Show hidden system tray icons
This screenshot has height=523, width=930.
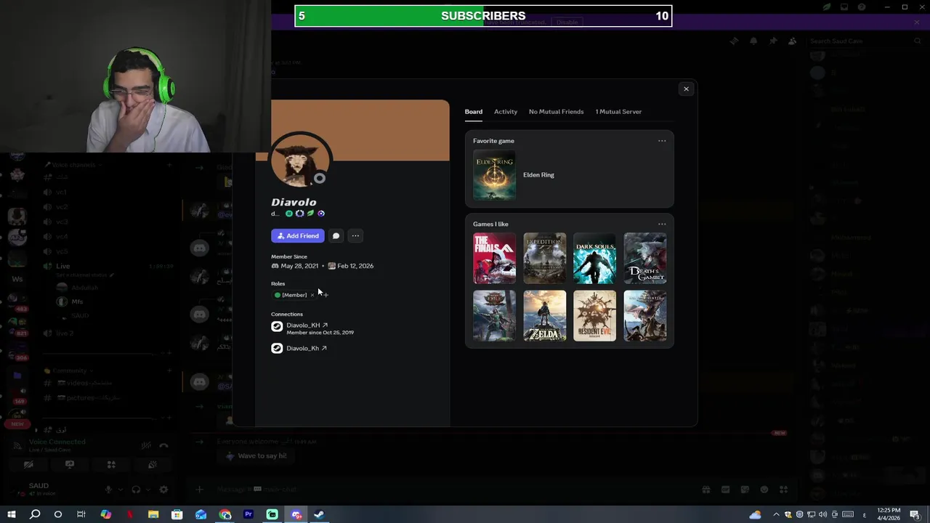pos(776,515)
